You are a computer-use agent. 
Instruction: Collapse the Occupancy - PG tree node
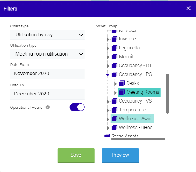tap(108, 75)
